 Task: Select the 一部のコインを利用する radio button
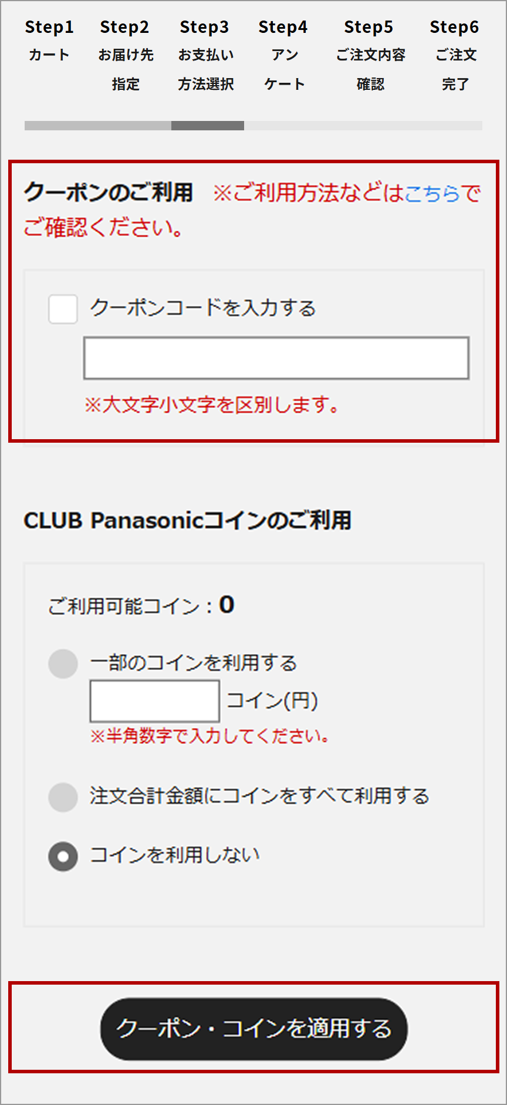pyautogui.click(x=62, y=663)
